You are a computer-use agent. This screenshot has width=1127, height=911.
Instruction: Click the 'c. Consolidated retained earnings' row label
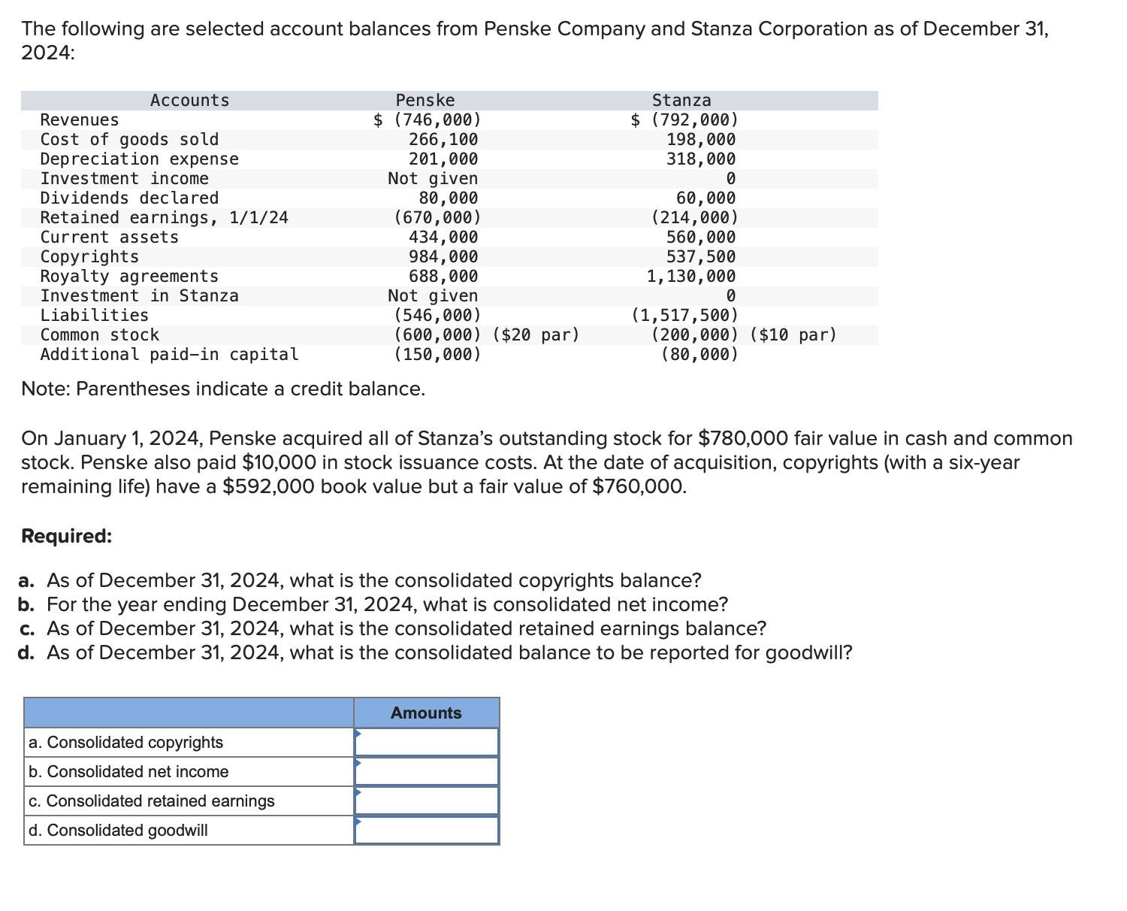point(151,801)
